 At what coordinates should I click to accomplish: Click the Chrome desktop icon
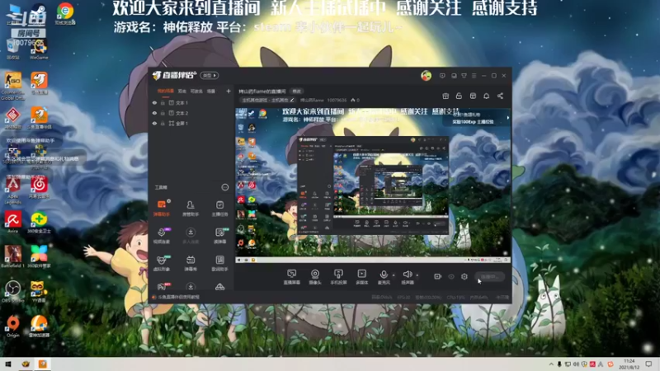click(65, 13)
